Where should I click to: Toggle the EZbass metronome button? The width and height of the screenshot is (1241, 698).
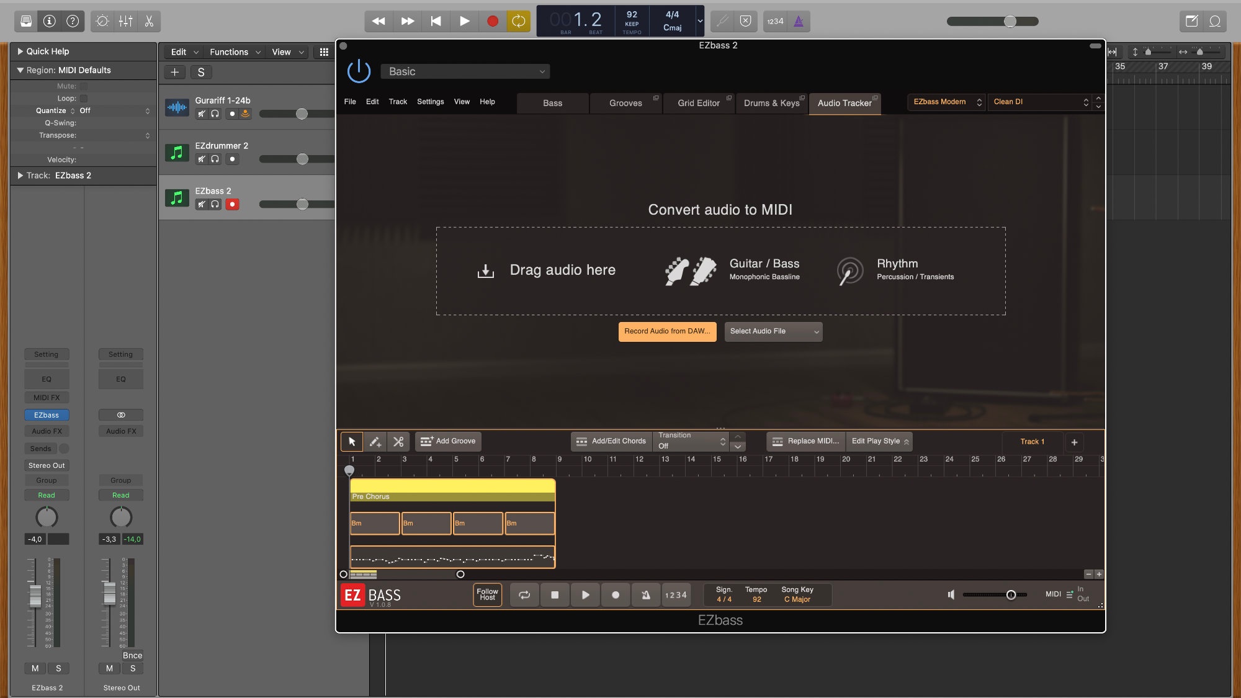point(645,595)
